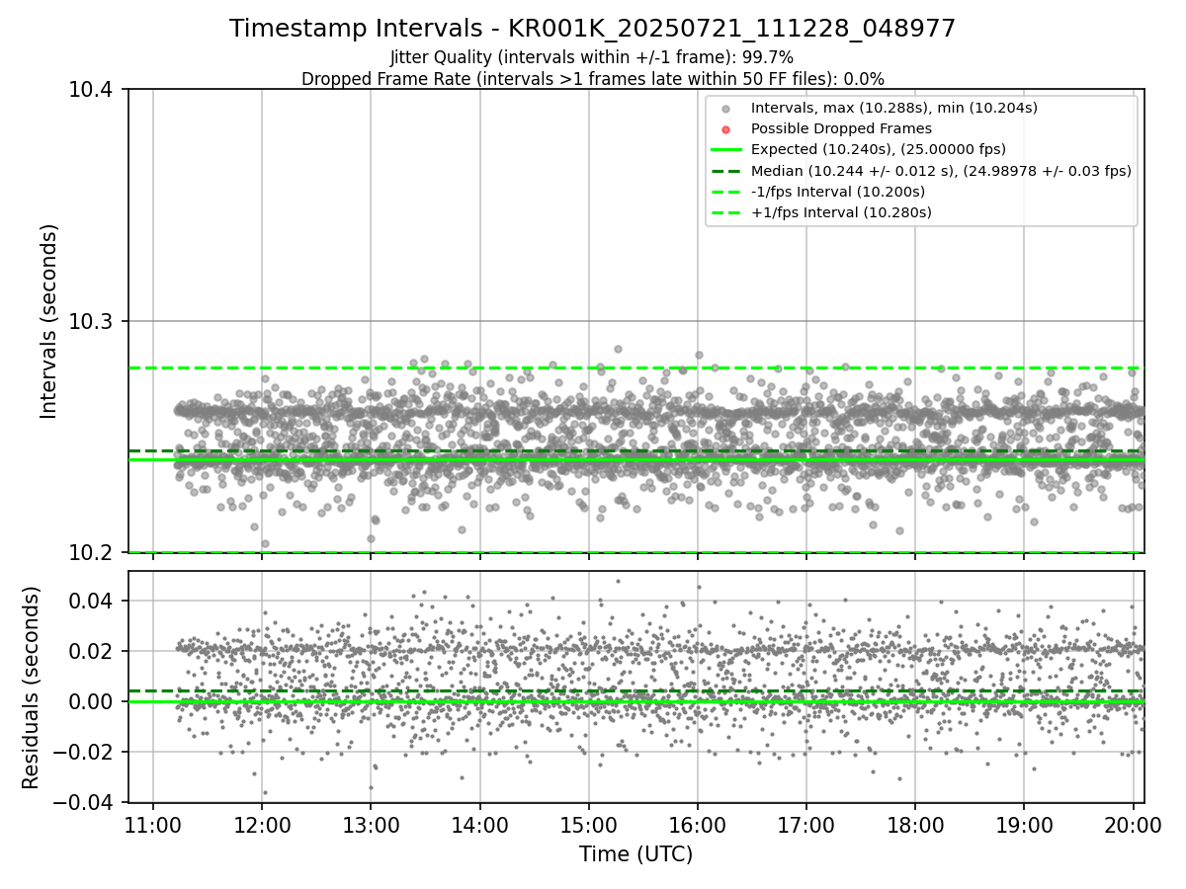Image resolution: width=1186 pixels, height=889 pixels.
Task: Click the −0.02 residuals tick label
Action: 84,752
